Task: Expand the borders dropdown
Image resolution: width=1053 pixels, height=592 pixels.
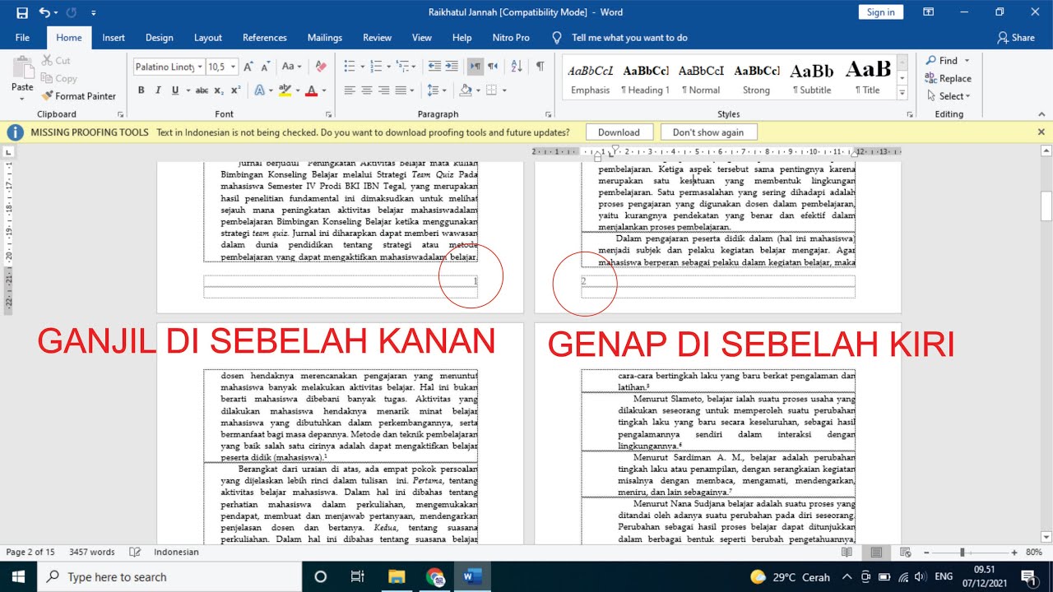Action: (504, 90)
